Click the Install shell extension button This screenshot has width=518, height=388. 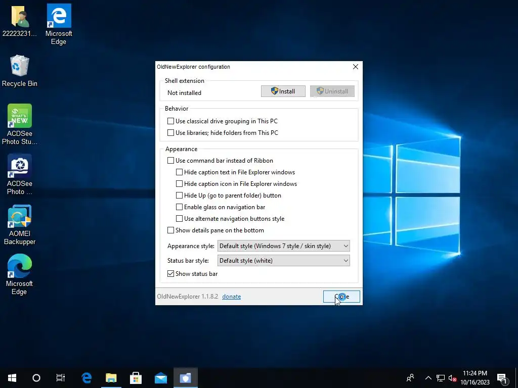(x=283, y=91)
